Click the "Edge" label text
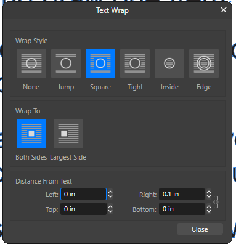This screenshot has height=247, width=236. point(204,87)
